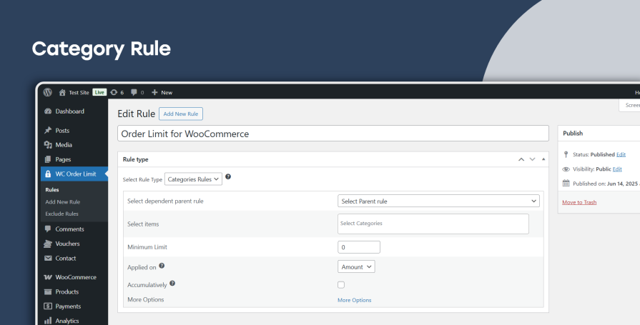Click the WooCommerce logo icon

[48, 277]
